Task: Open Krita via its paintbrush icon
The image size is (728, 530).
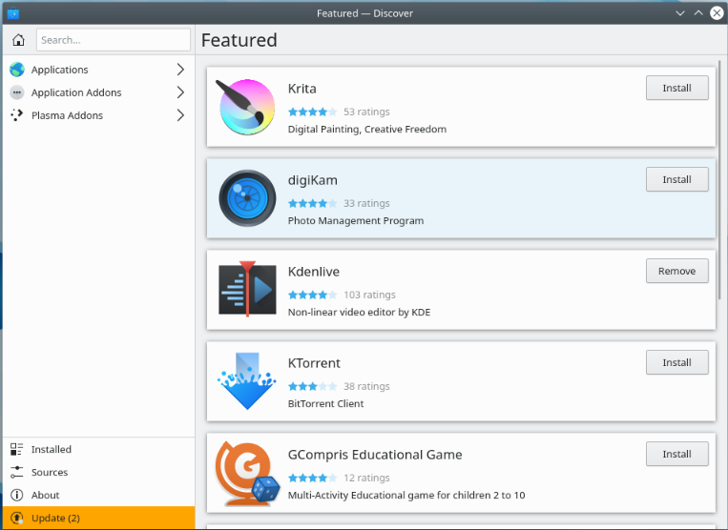Action: 245,107
